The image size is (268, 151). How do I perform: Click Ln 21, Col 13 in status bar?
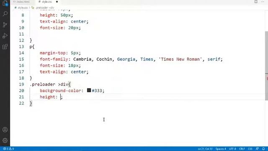tap(205, 149)
